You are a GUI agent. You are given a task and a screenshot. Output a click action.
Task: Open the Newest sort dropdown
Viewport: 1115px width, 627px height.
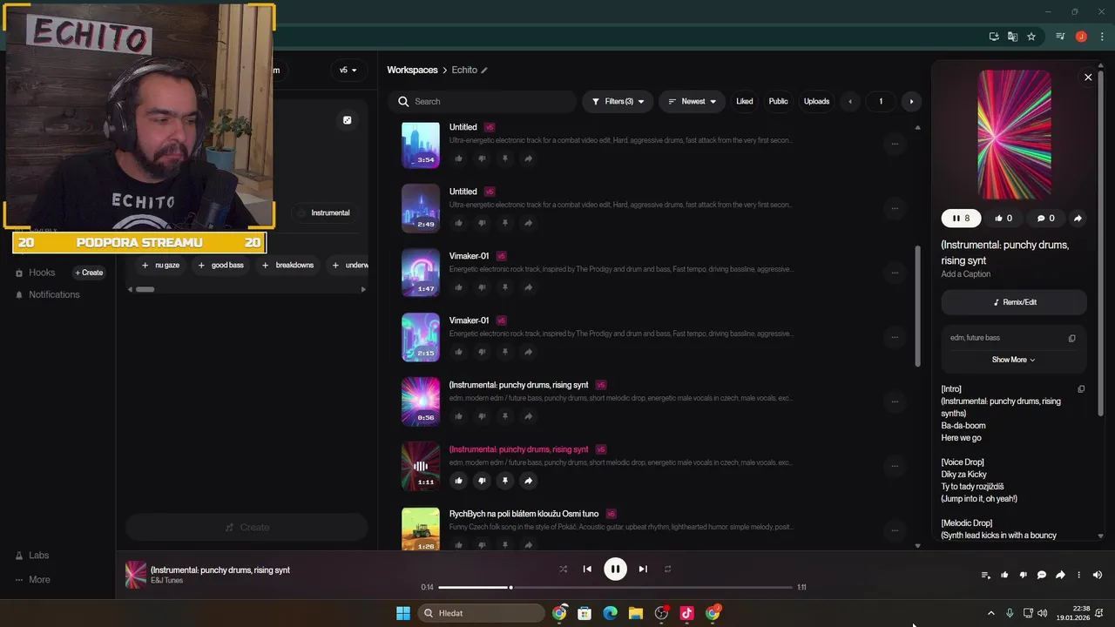pos(692,101)
